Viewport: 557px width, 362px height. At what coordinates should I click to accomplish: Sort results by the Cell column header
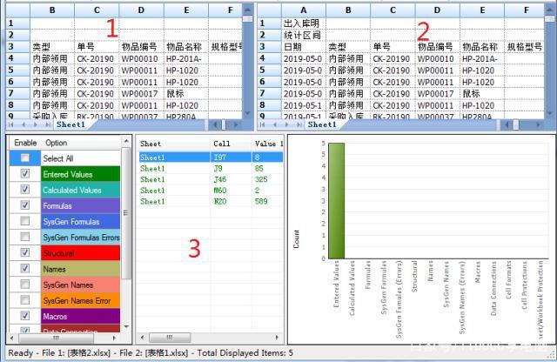point(231,144)
